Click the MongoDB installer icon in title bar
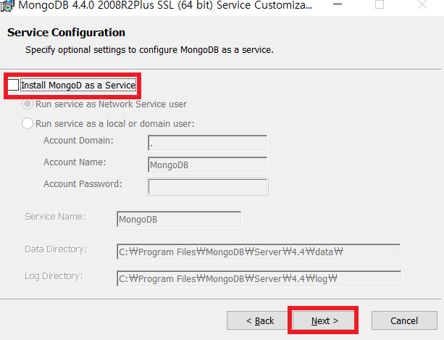The image size is (444, 340). point(7,5)
